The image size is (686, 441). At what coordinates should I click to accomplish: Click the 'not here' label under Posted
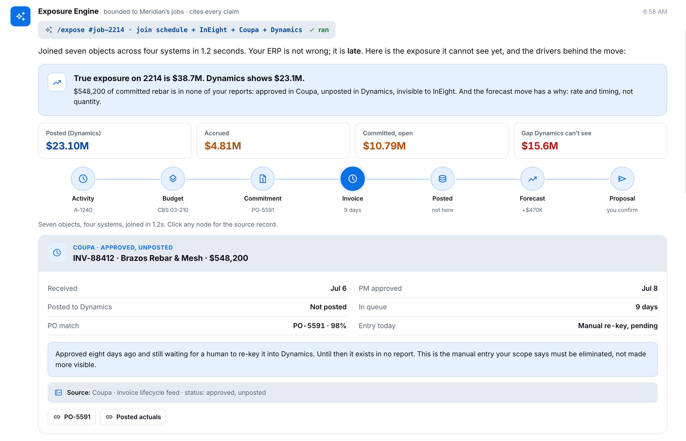click(443, 210)
